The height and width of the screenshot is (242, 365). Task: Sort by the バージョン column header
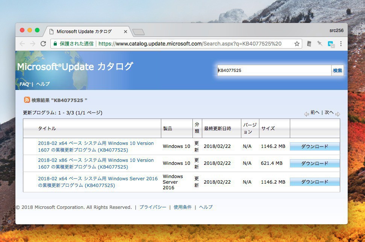click(x=250, y=128)
